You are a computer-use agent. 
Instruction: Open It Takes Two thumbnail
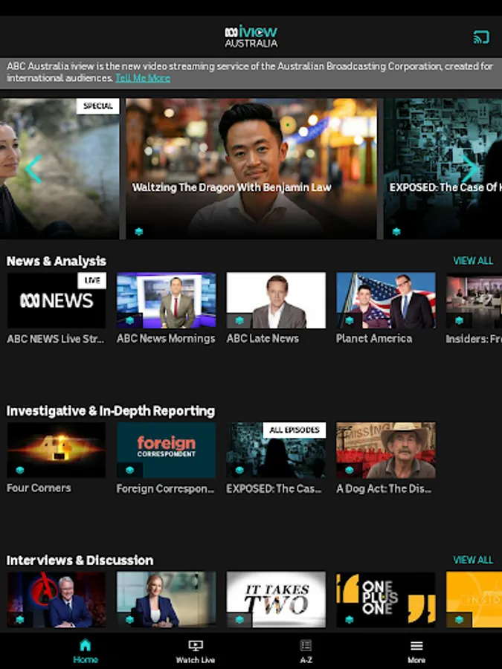(x=276, y=600)
